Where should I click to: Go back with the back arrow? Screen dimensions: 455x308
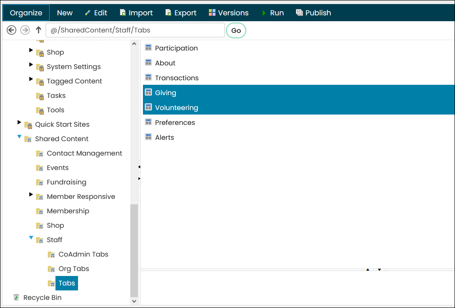point(11,30)
